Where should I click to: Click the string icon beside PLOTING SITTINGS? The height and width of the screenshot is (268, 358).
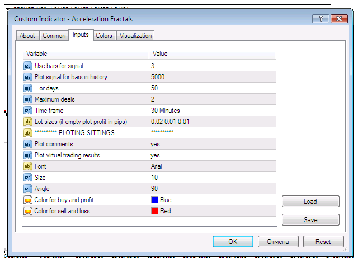click(x=27, y=133)
